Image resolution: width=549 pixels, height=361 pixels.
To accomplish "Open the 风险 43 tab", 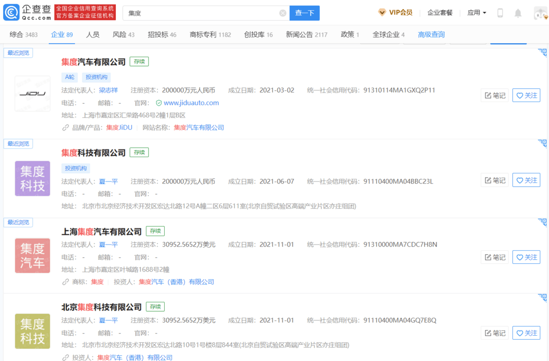I will pos(123,35).
